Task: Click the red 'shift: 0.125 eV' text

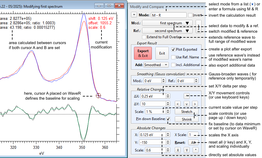Action: pyautogui.click(x=101, y=18)
